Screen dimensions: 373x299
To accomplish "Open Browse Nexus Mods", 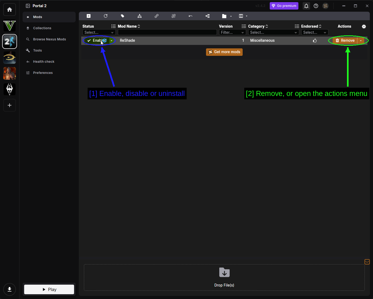I will (49, 39).
